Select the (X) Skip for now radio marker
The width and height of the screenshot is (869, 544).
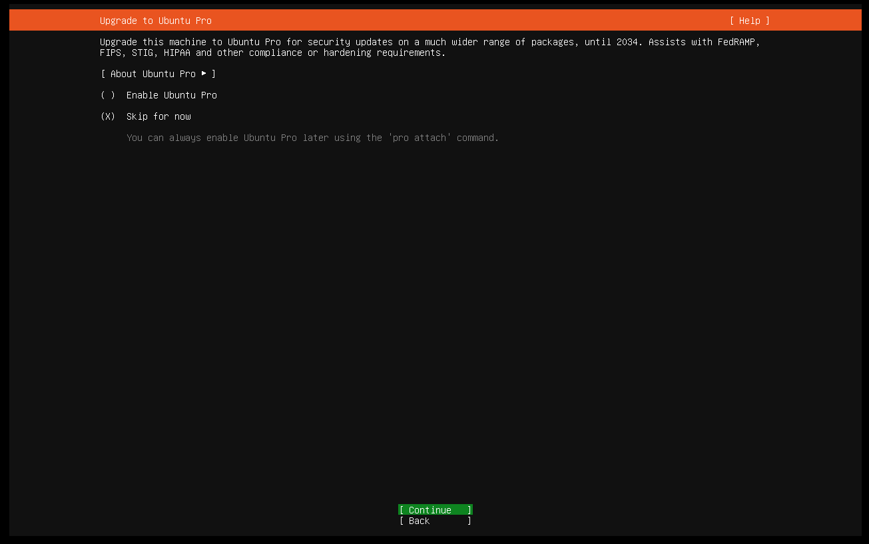(108, 116)
